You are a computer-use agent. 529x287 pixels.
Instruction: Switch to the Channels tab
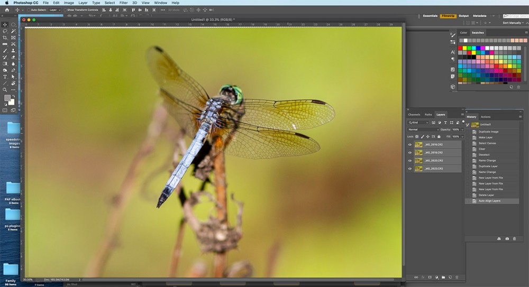click(x=414, y=115)
